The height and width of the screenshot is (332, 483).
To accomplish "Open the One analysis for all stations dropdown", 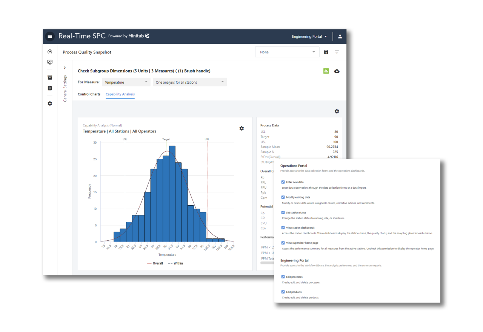I will [x=190, y=82].
